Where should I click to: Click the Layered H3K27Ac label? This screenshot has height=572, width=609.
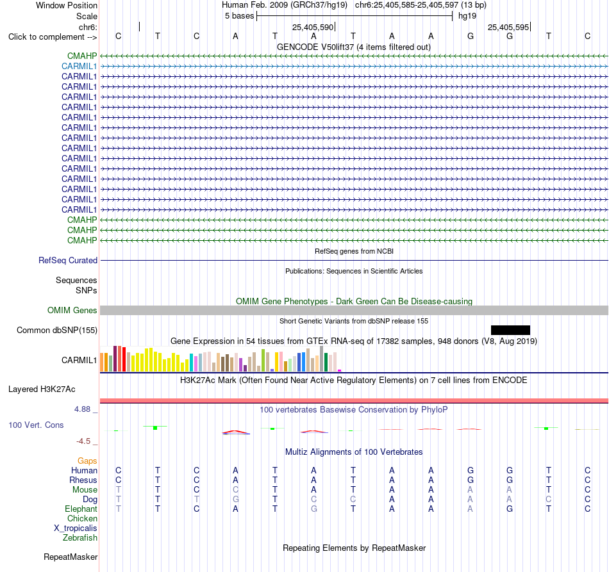click(42, 389)
